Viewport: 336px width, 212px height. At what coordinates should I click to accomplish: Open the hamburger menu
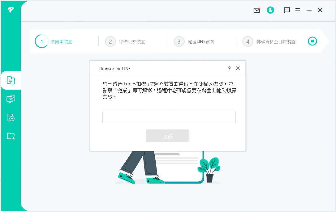click(x=298, y=10)
